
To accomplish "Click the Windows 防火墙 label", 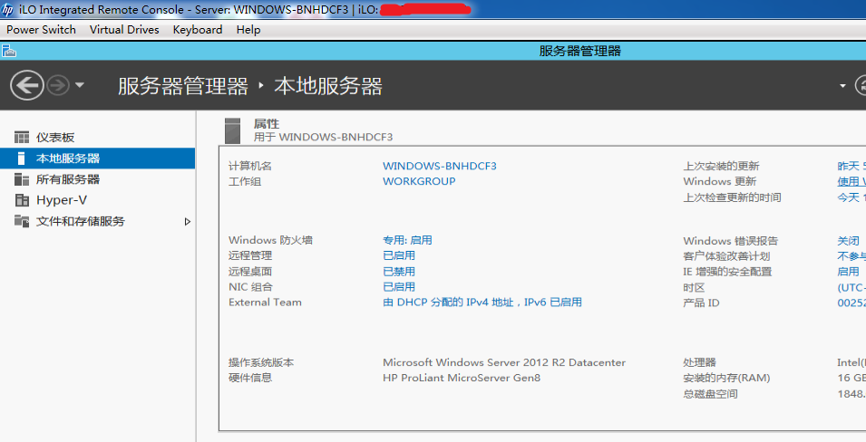I will [270, 240].
